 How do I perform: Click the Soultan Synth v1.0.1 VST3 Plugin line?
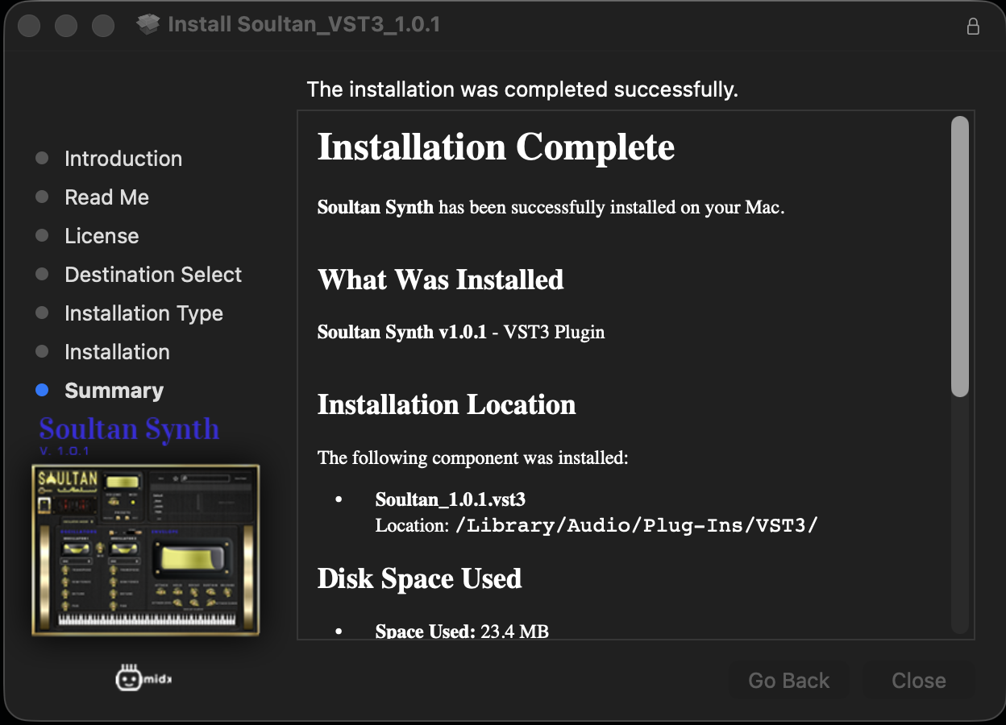coord(461,332)
